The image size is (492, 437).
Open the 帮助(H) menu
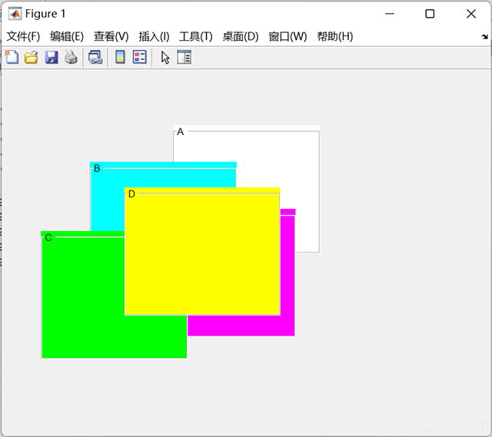tap(335, 36)
